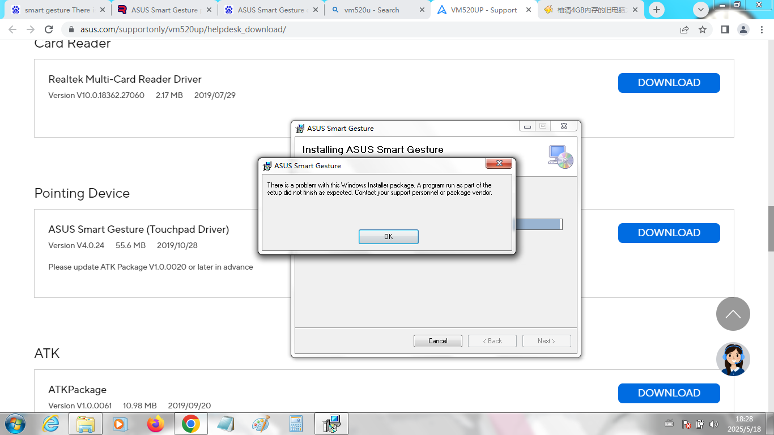The image size is (774, 435).
Task: Close the 'VM520UP - Support' tab
Action: [528, 10]
